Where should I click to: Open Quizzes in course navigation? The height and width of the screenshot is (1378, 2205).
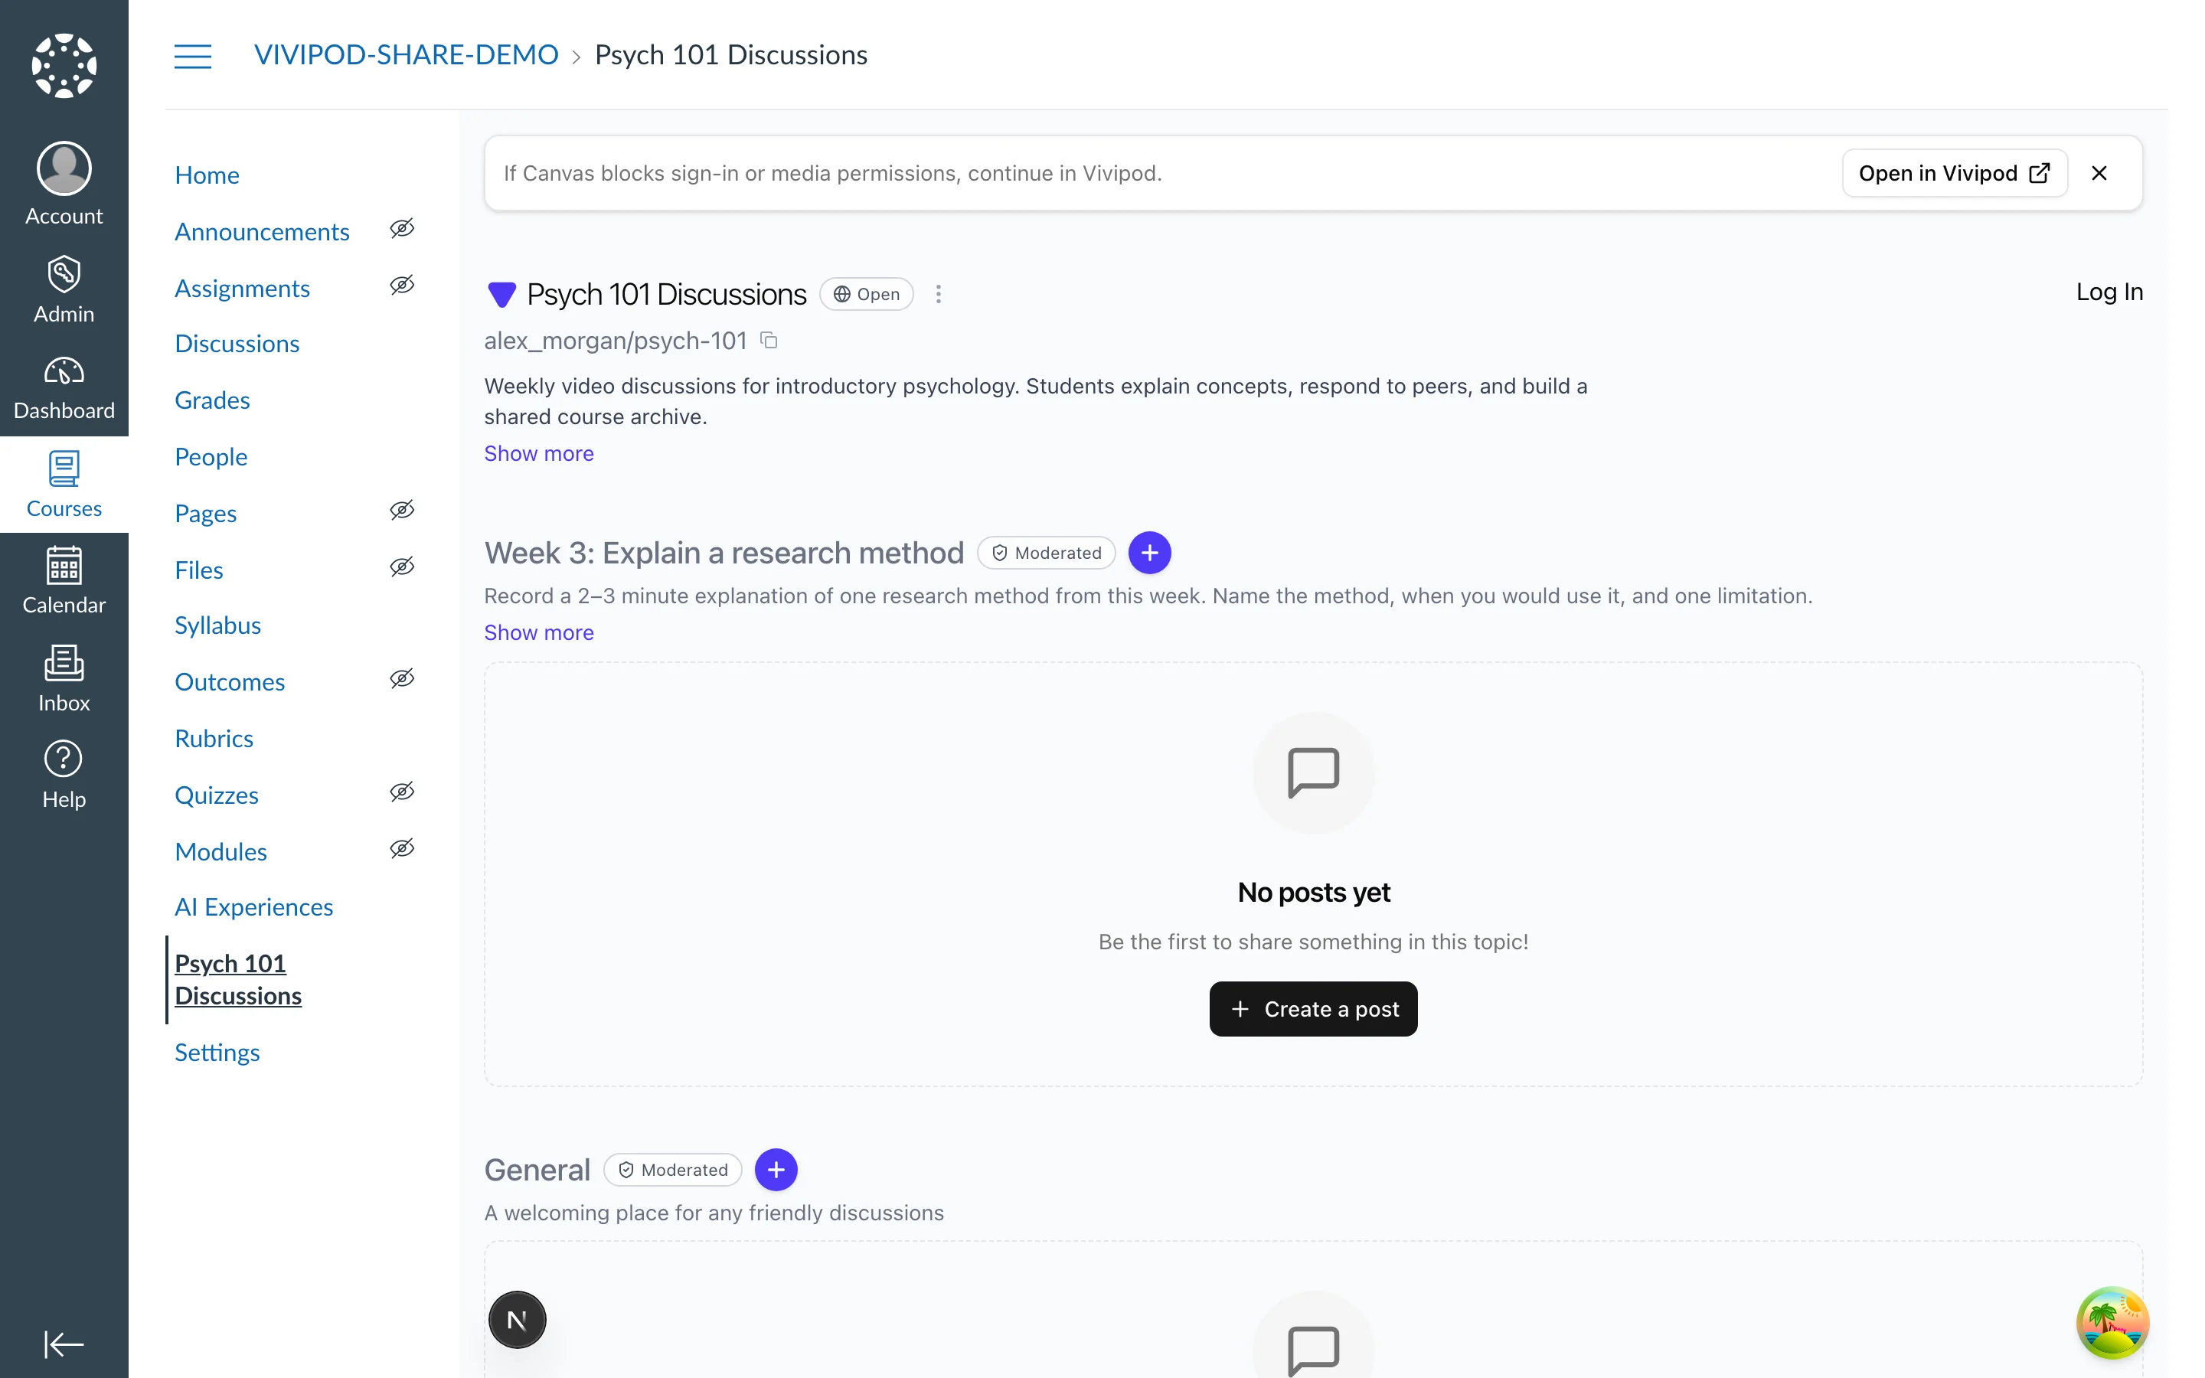tap(217, 795)
